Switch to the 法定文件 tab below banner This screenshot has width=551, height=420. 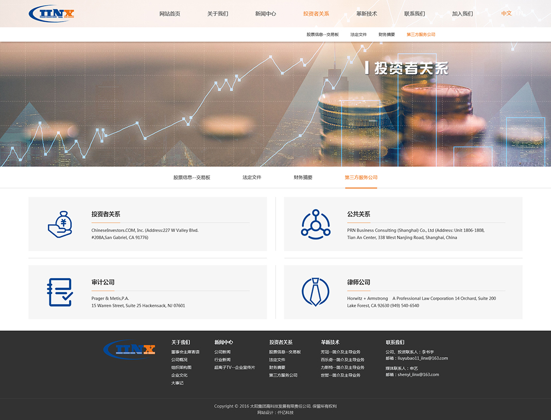pos(252,177)
